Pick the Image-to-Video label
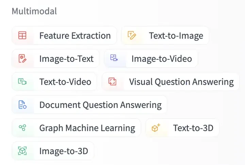Image resolution: width=245 pixels, height=165 pixels. (162, 59)
